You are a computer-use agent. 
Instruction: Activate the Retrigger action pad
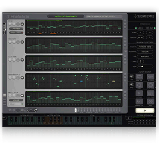[139, 93]
